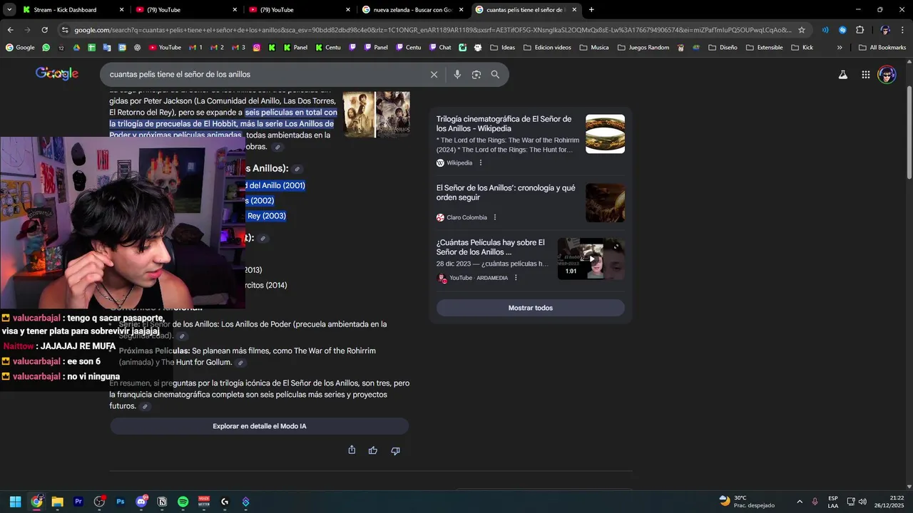913x513 pixels.
Task: Play the 1:01 YouTube video thumbnail
Action: pyautogui.click(x=591, y=259)
